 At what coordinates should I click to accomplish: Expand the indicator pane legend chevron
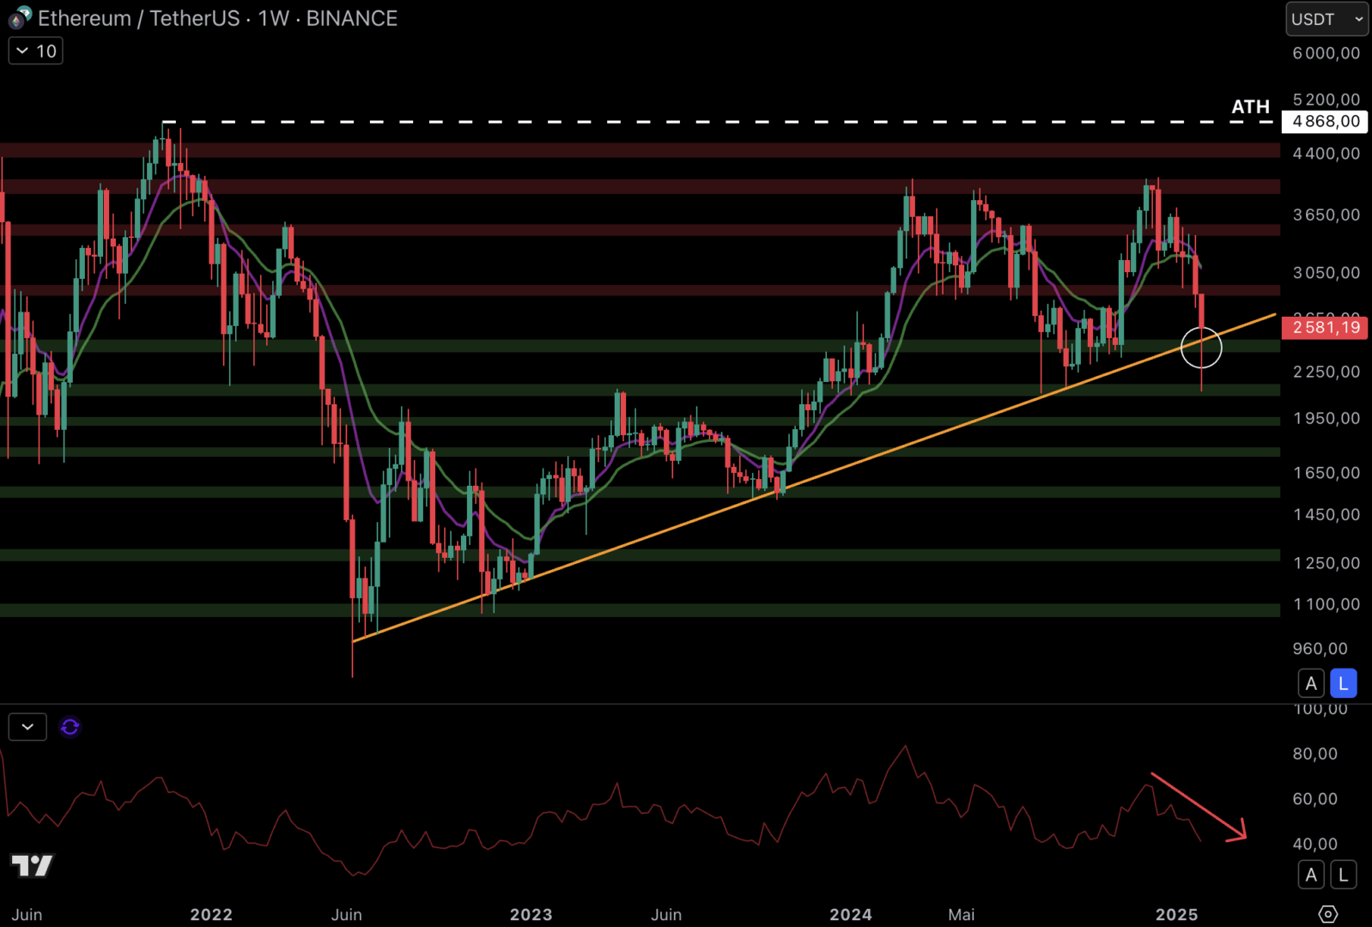tap(27, 727)
